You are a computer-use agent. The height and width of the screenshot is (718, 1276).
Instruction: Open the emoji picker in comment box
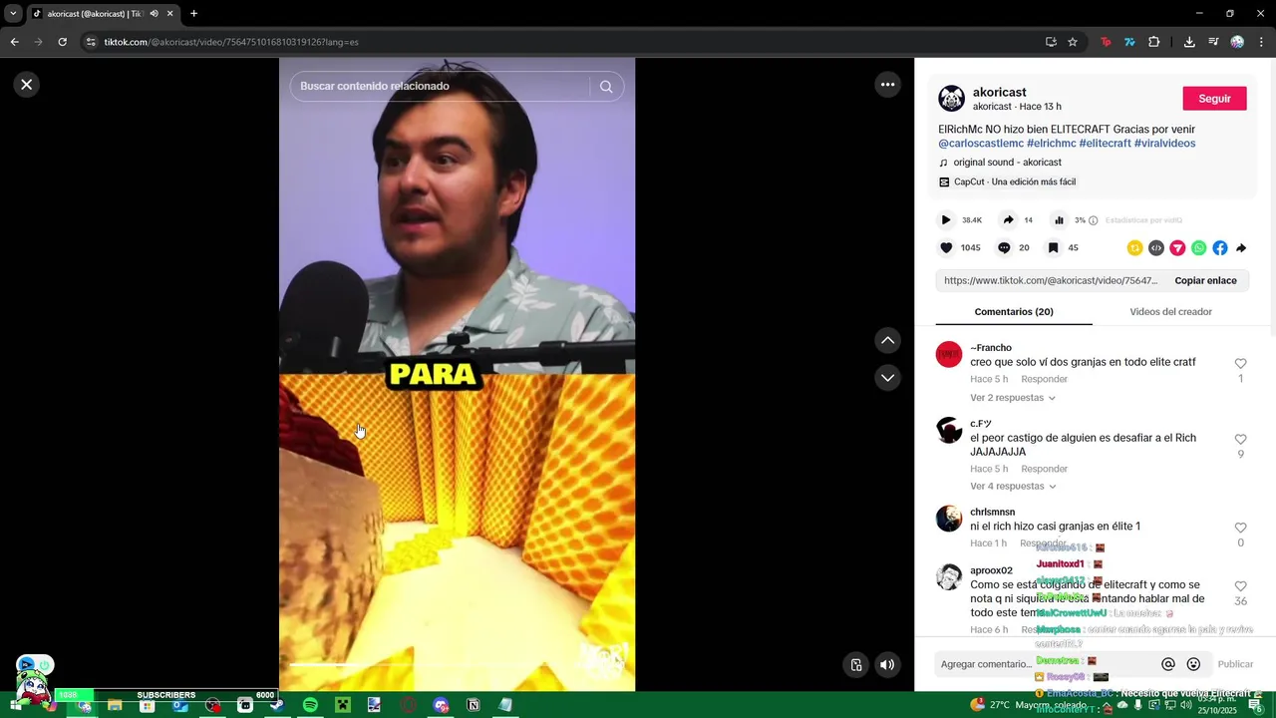1193,664
